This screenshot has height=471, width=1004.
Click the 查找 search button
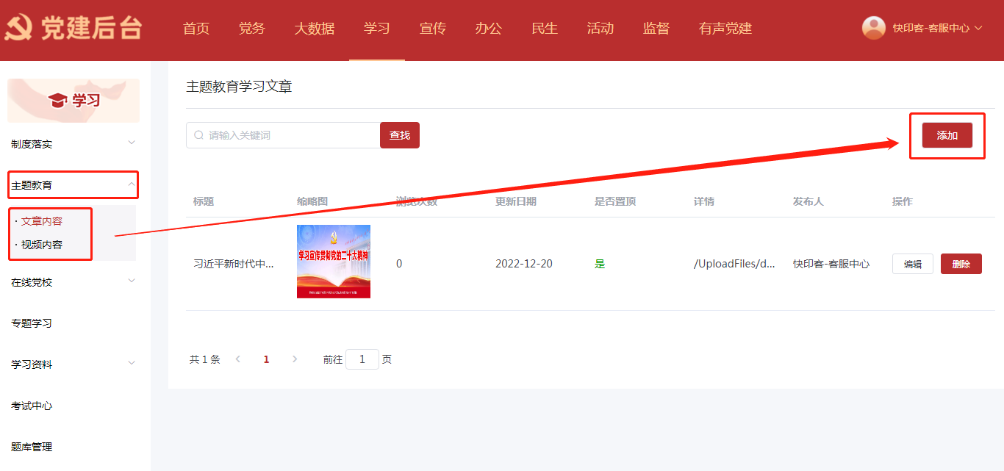click(399, 135)
